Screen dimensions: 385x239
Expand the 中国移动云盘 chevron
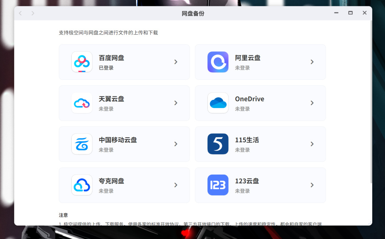[x=176, y=144]
